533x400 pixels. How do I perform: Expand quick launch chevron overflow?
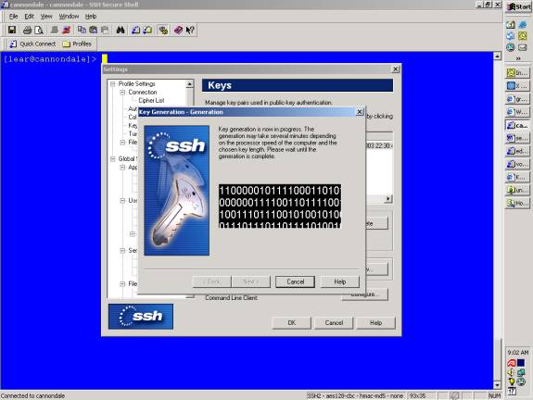point(518,58)
